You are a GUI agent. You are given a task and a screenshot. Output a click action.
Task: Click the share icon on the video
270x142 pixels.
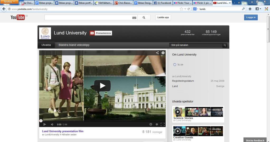157,53
